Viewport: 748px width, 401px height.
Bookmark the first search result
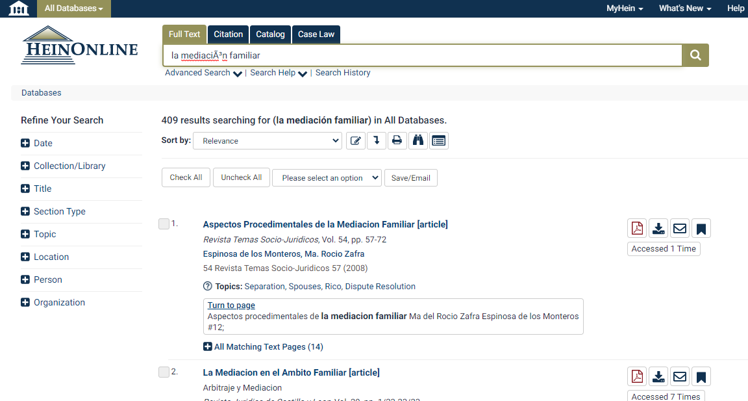[x=701, y=229]
